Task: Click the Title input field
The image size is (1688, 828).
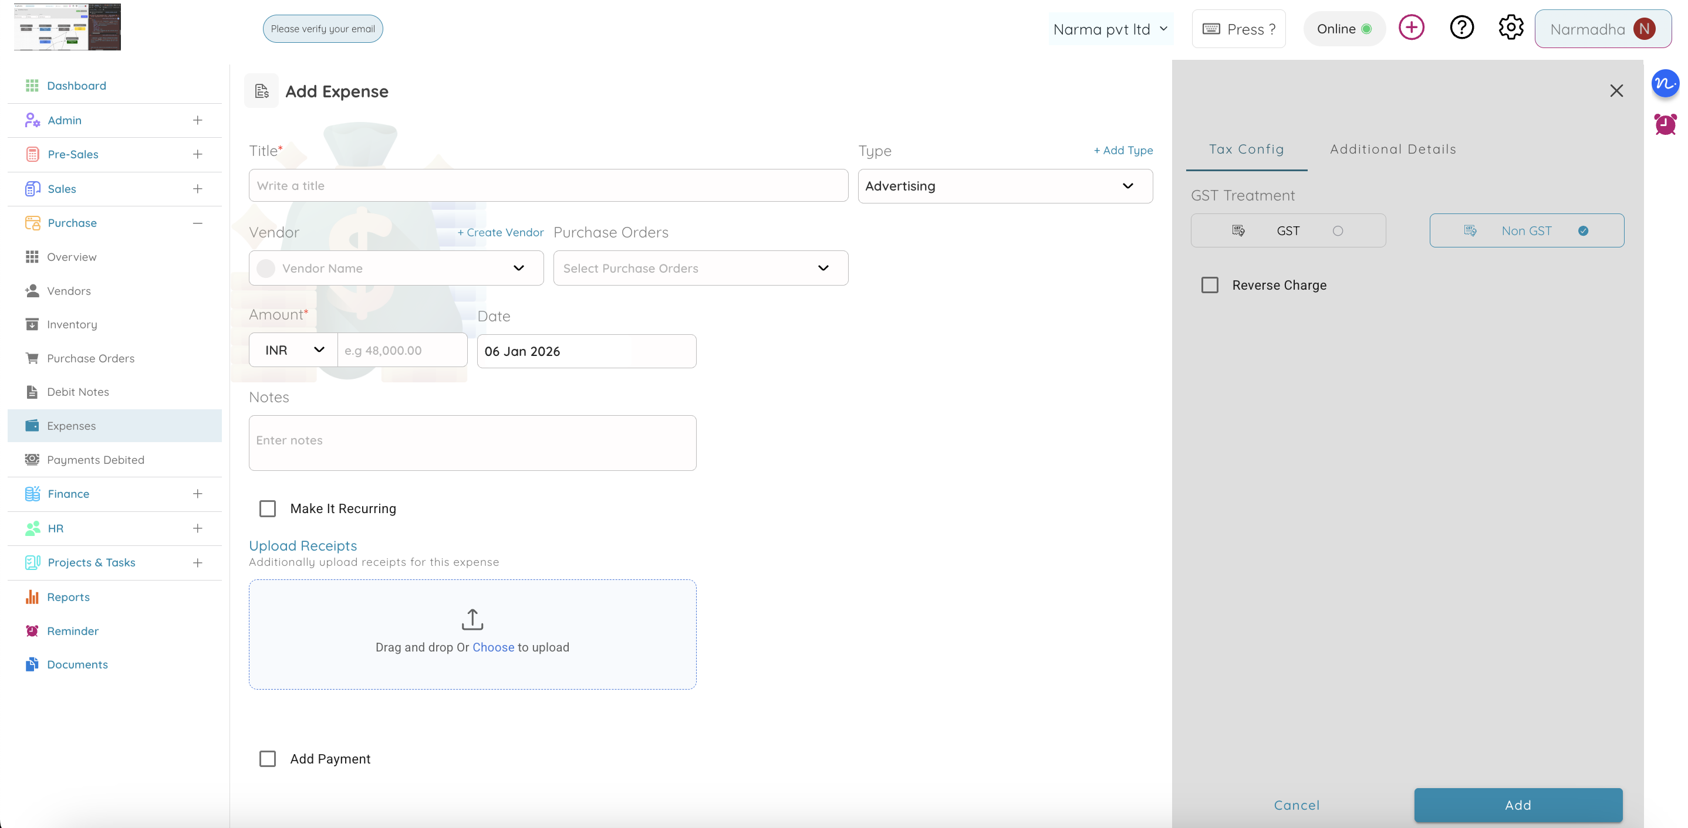Action: tap(548, 186)
